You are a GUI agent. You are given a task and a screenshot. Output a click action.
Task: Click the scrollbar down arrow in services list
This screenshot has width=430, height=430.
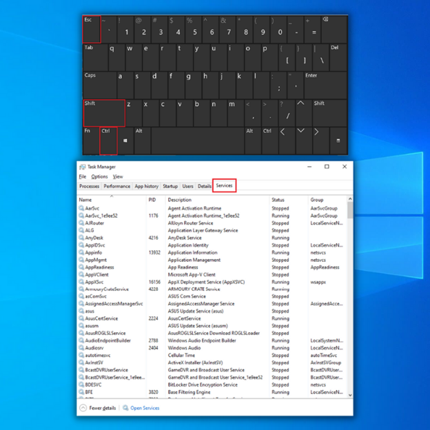coord(350,395)
